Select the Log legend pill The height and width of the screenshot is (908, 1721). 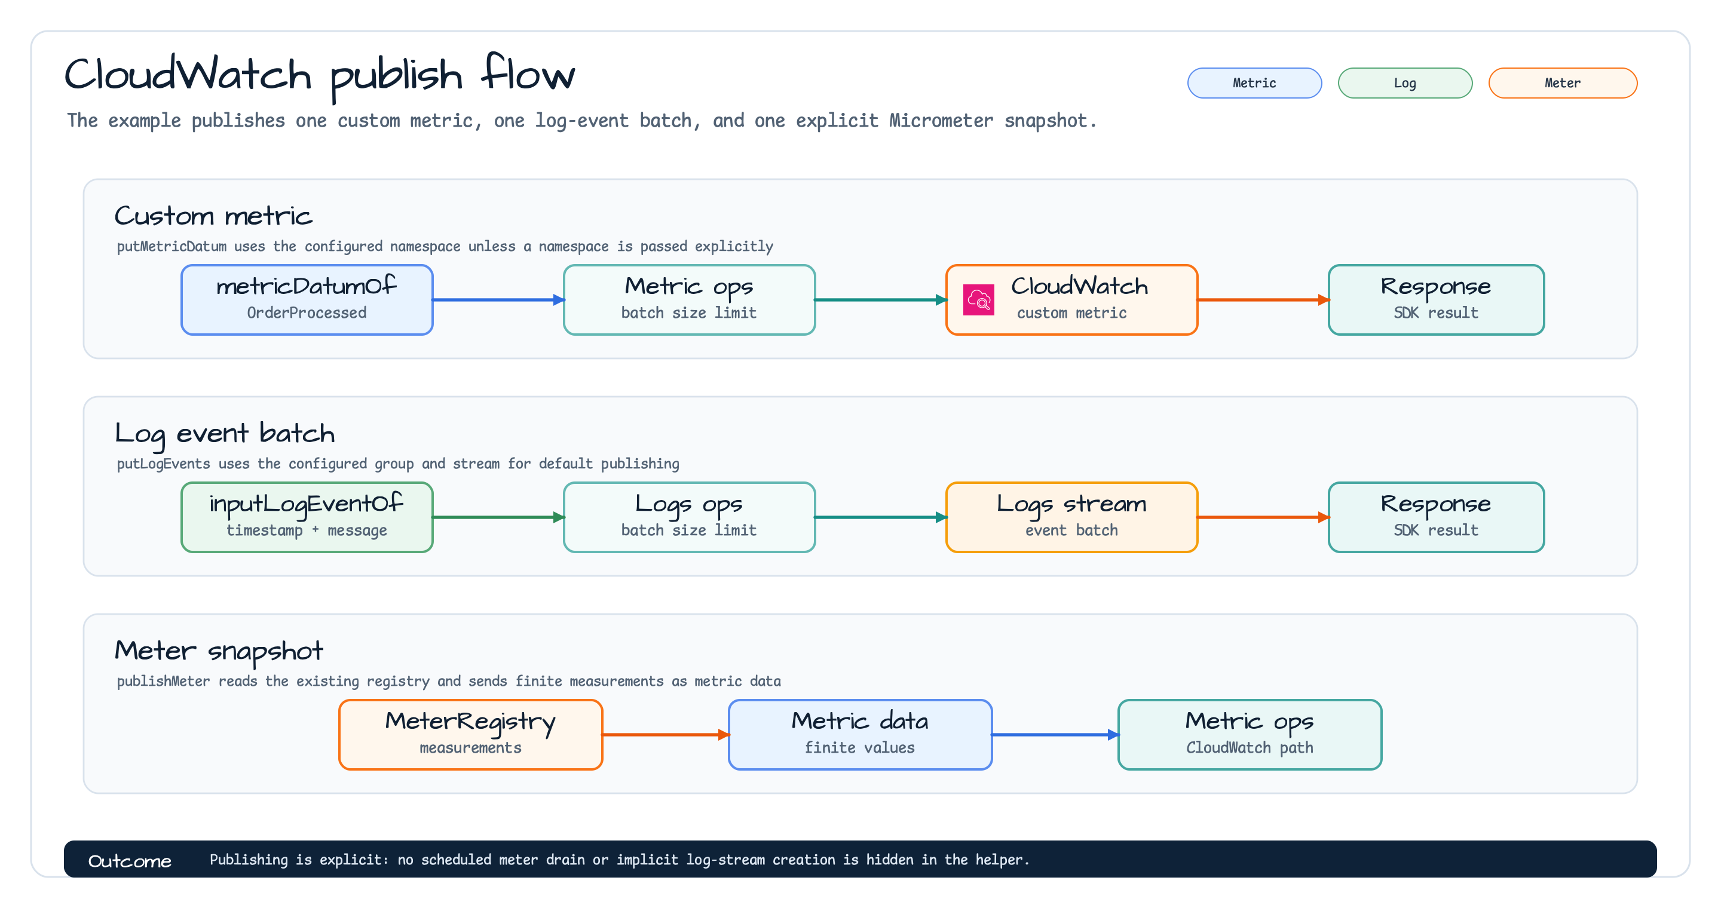pos(1405,83)
